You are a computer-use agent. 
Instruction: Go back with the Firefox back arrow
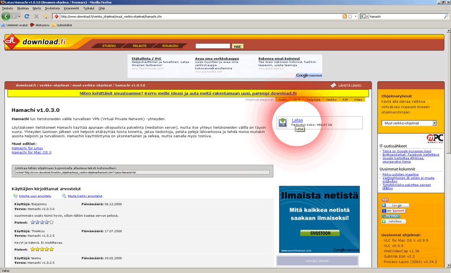(6, 16)
